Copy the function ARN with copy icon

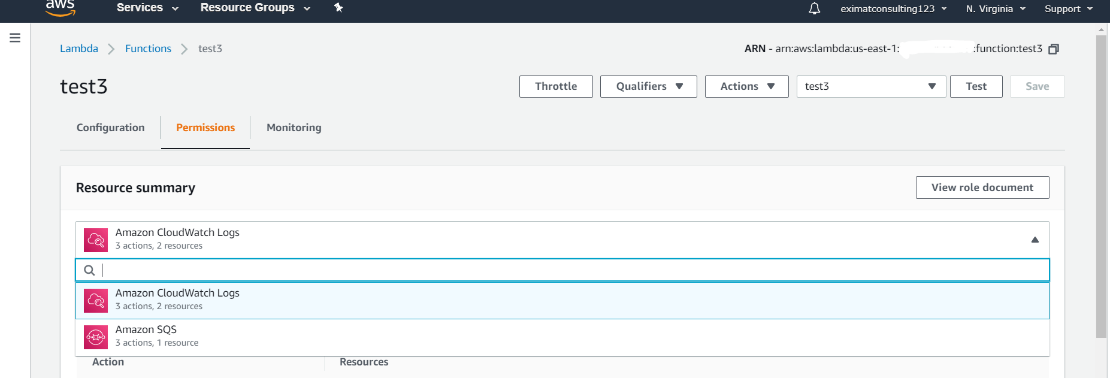[1054, 49]
